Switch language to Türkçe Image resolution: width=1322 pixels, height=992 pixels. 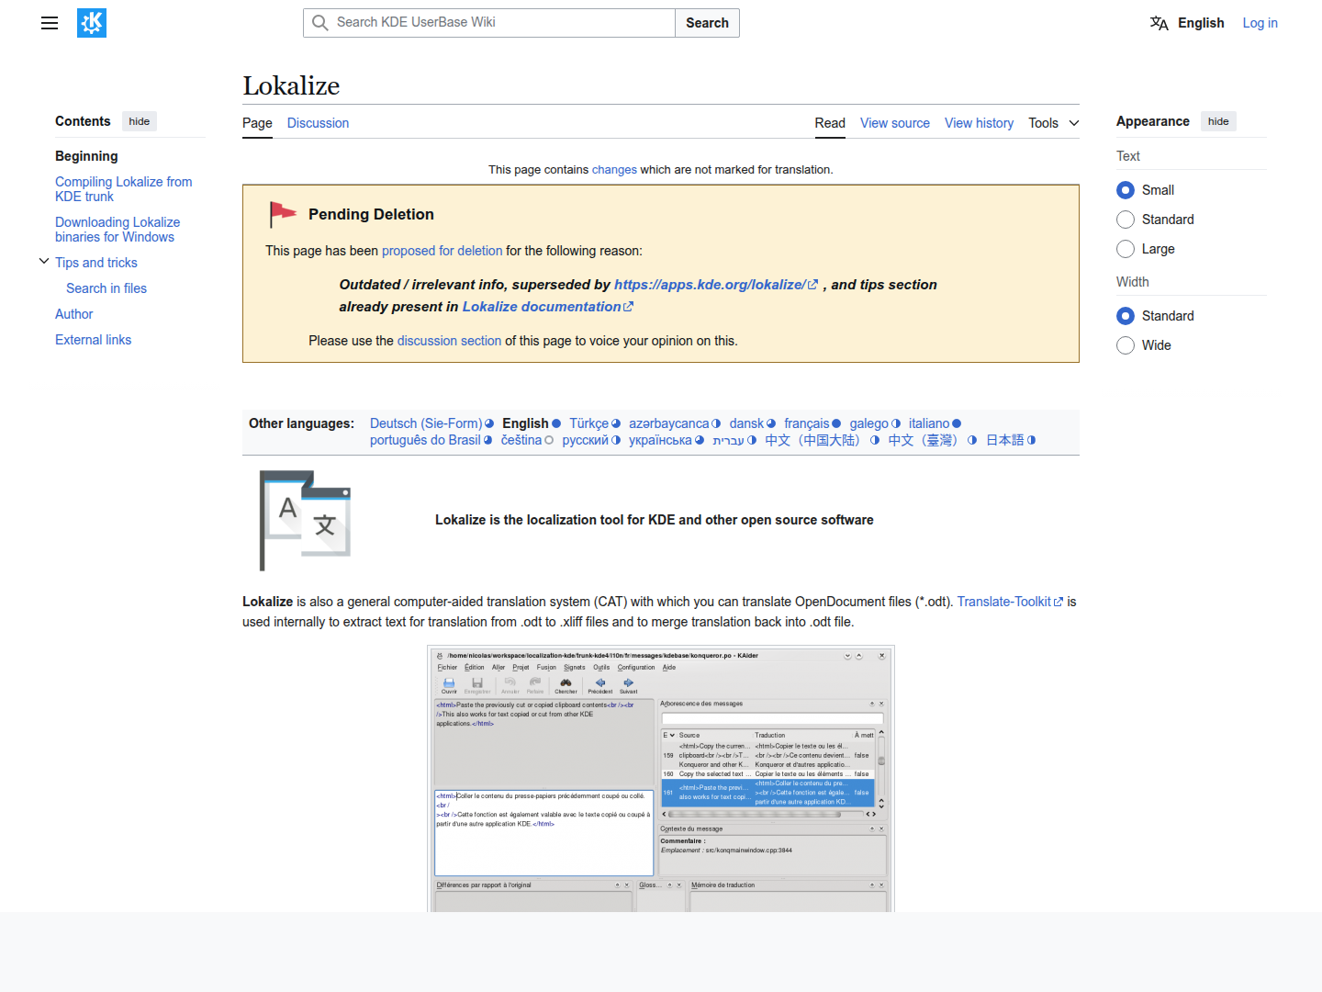[588, 423]
